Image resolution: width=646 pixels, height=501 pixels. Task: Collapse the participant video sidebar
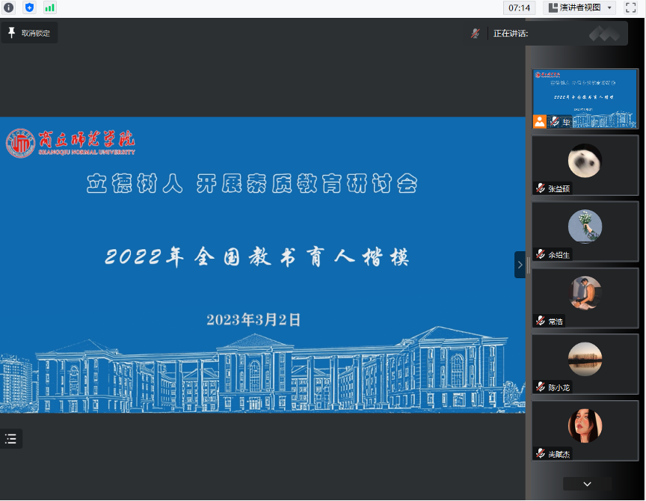(520, 265)
